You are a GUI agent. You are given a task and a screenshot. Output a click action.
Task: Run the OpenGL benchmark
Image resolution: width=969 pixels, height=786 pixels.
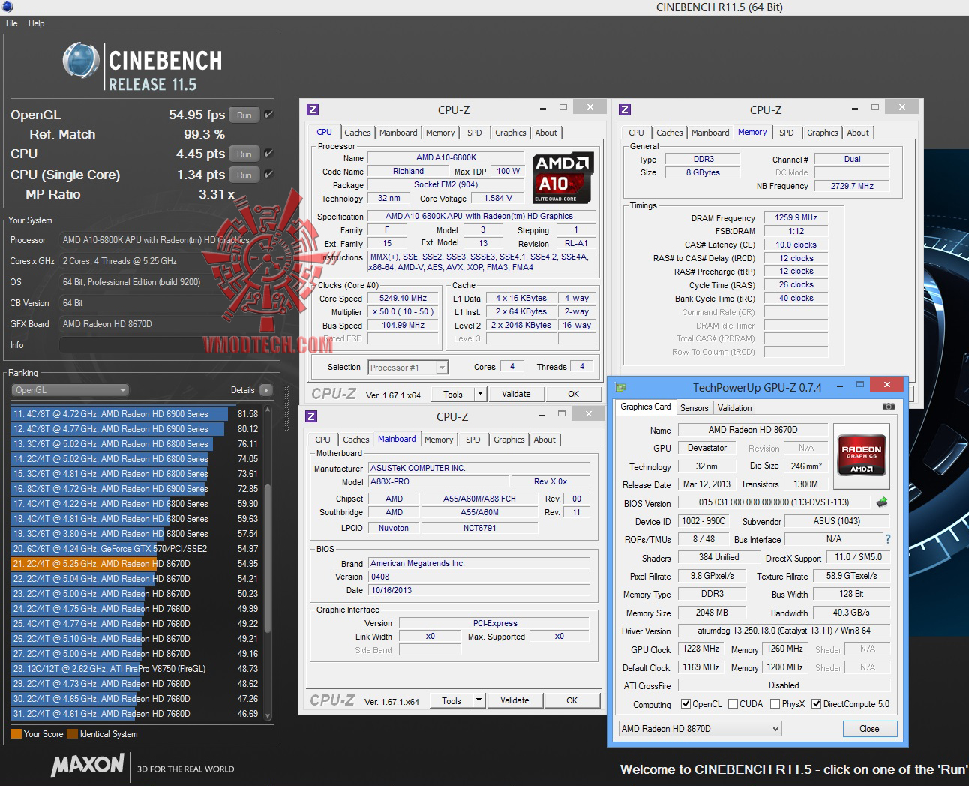[244, 115]
